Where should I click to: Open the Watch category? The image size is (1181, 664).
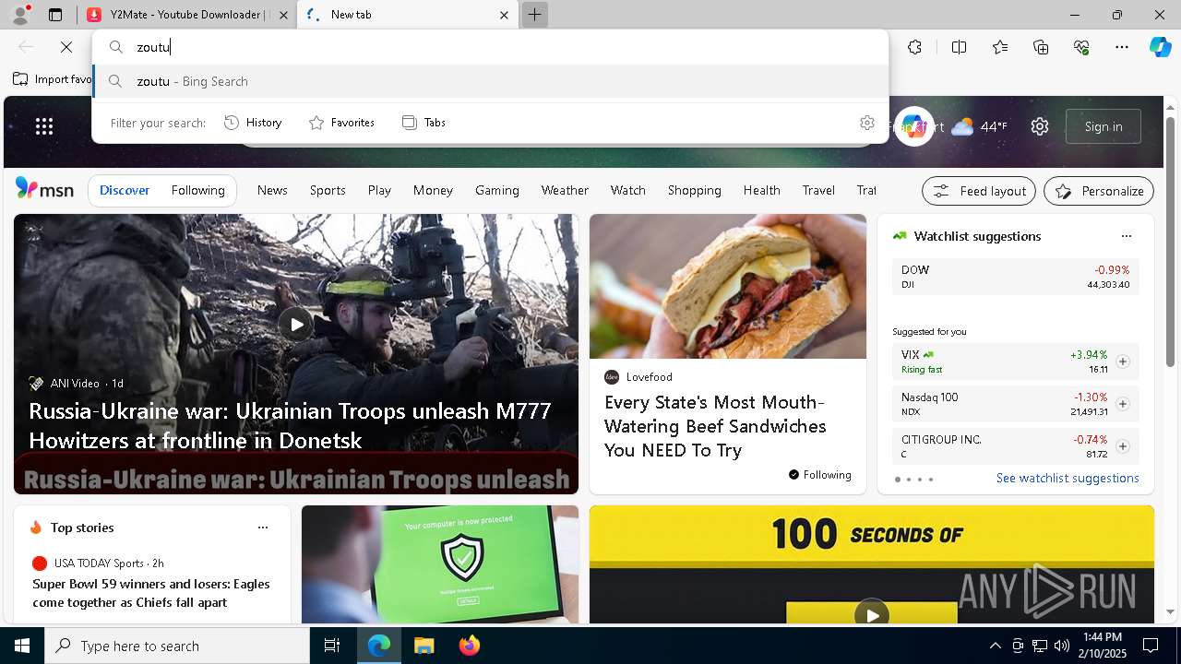pyautogui.click(x=628, y=190)
